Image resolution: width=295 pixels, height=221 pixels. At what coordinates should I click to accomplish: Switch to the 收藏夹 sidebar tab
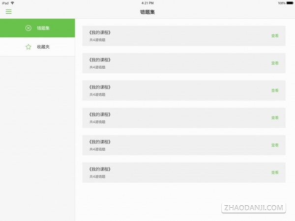point(37,47)
